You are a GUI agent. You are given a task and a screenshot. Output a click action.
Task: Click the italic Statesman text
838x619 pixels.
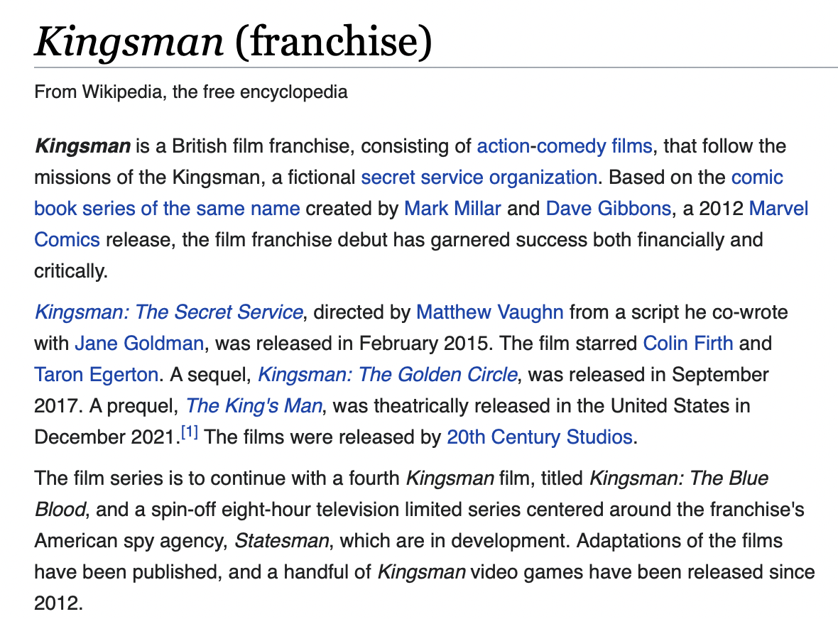pyautogui.click(x=282, y=540)
